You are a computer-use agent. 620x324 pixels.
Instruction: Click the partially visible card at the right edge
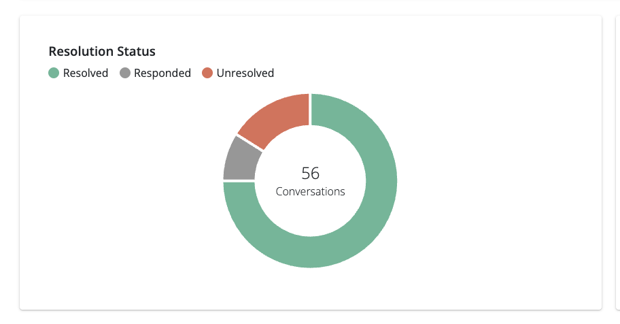click(x=617, y=163)
